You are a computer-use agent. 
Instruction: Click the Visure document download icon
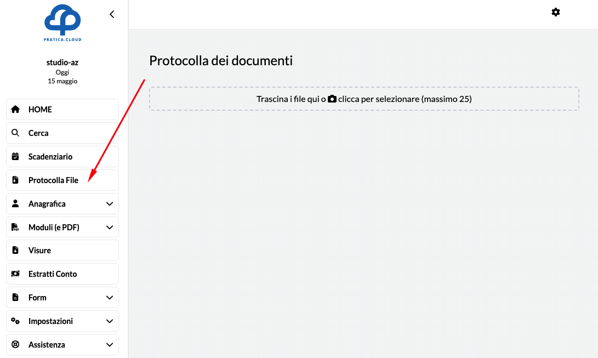click(15, 250)
